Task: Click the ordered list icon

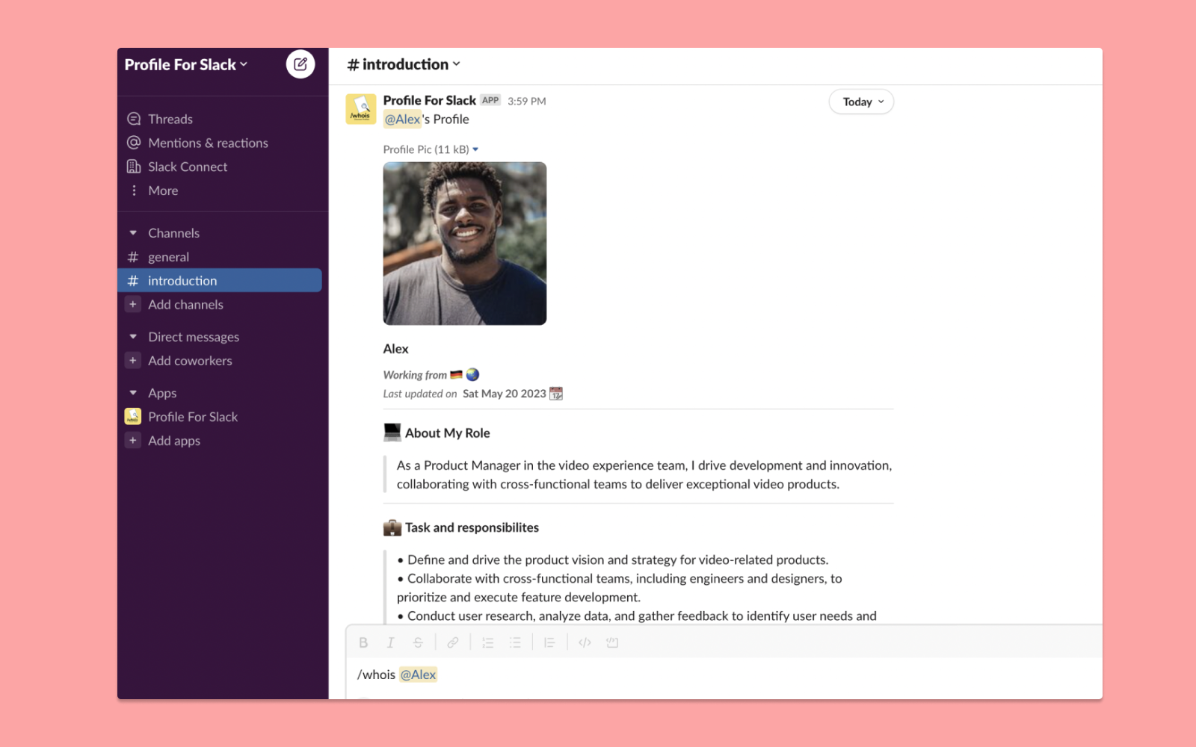Action: [488, 642]
